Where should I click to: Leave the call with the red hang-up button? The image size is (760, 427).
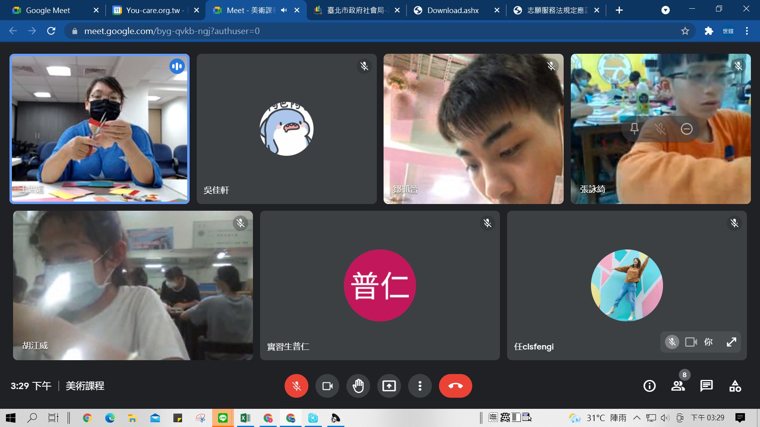[455, 386]
